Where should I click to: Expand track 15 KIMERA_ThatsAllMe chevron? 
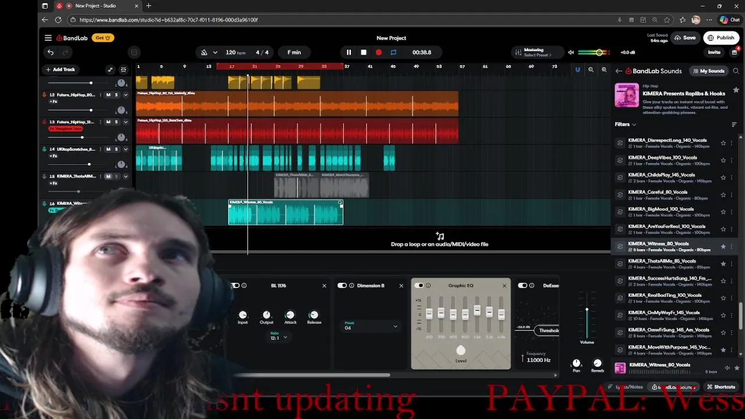tap(125, 176)
